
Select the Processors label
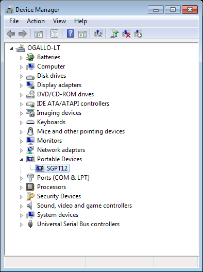(x=52, y=187)
